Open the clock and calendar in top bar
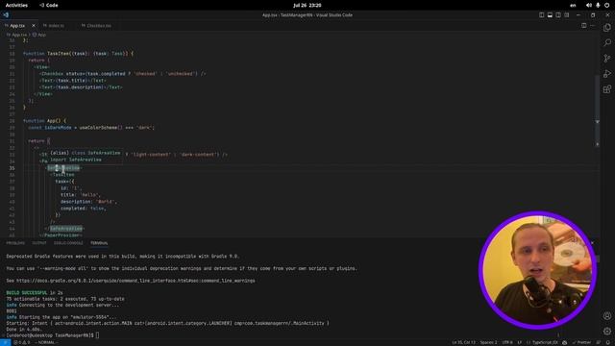Screen dimensions: 615x346 [307, 5]
